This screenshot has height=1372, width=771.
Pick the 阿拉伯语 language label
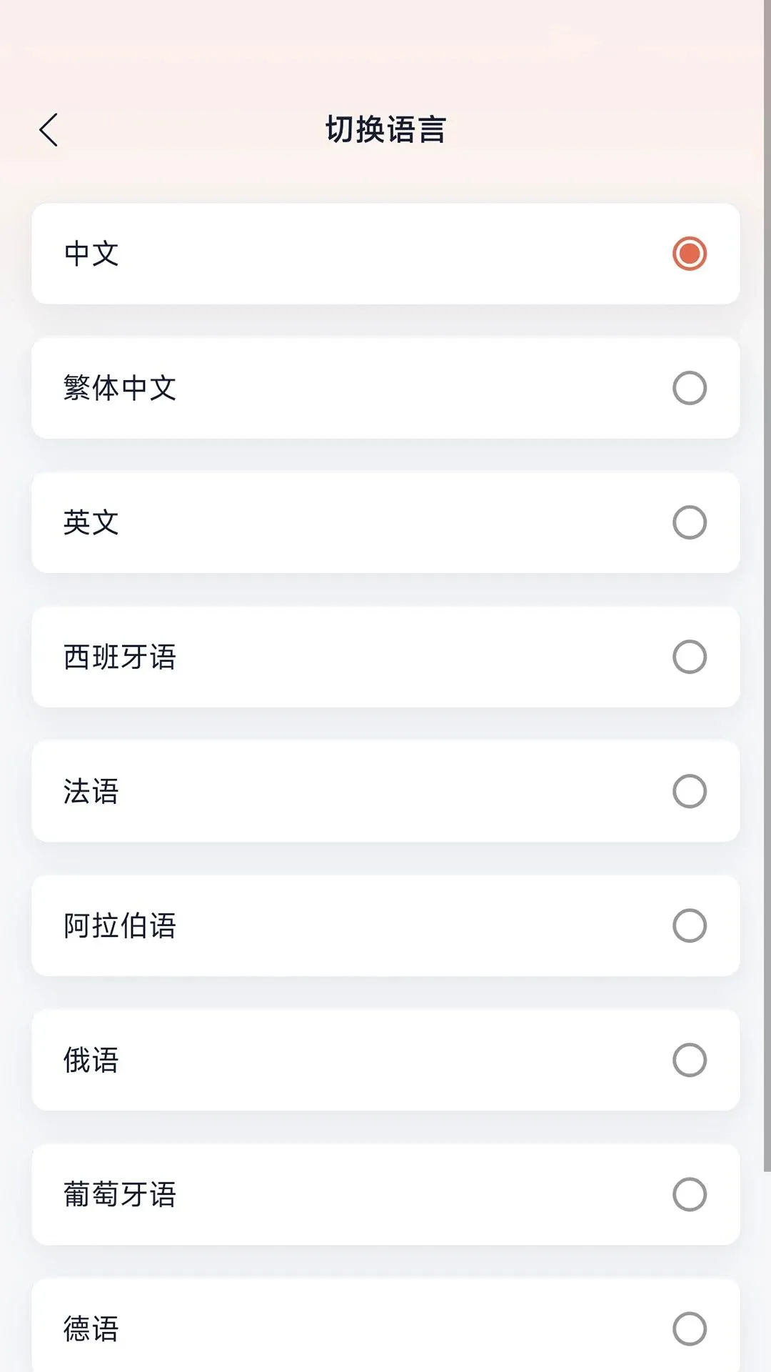point(120,925)
